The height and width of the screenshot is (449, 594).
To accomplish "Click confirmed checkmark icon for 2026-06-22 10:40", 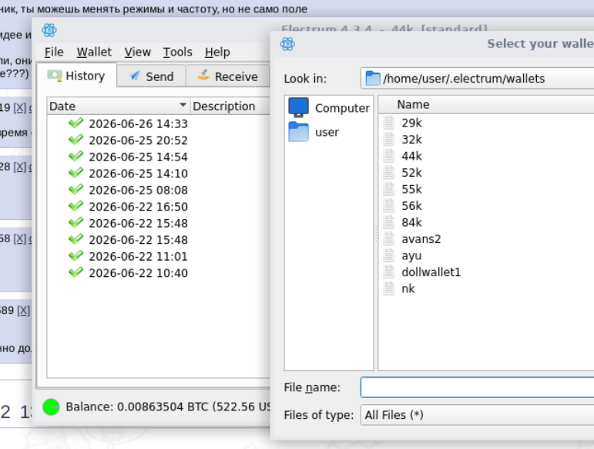I will point(76,272).
